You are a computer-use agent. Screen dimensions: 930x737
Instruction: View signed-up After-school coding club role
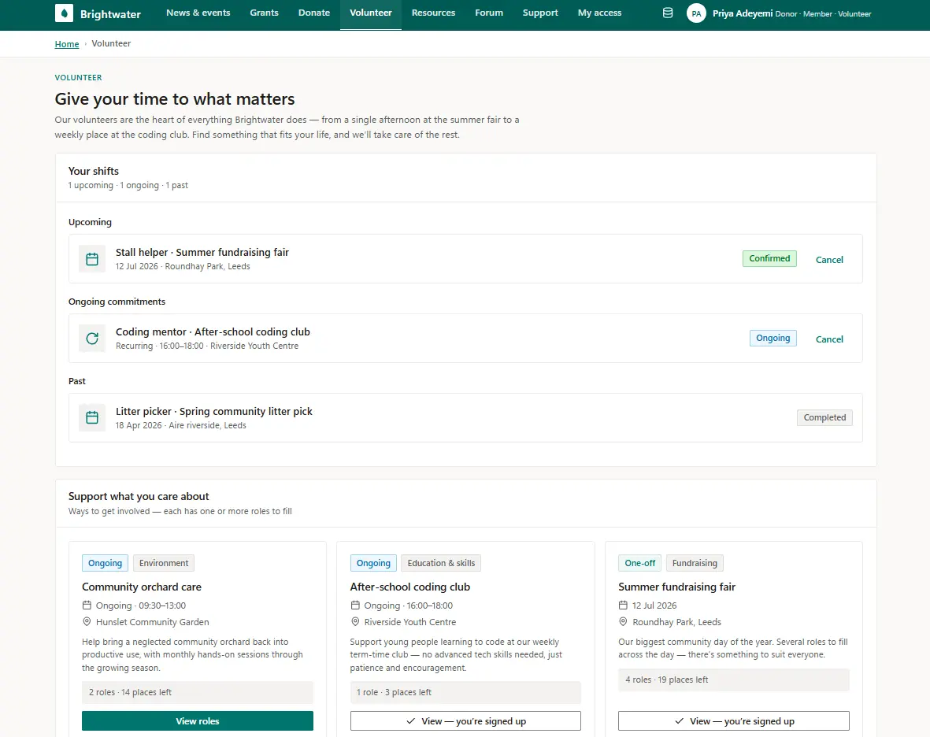pos(465,721)
